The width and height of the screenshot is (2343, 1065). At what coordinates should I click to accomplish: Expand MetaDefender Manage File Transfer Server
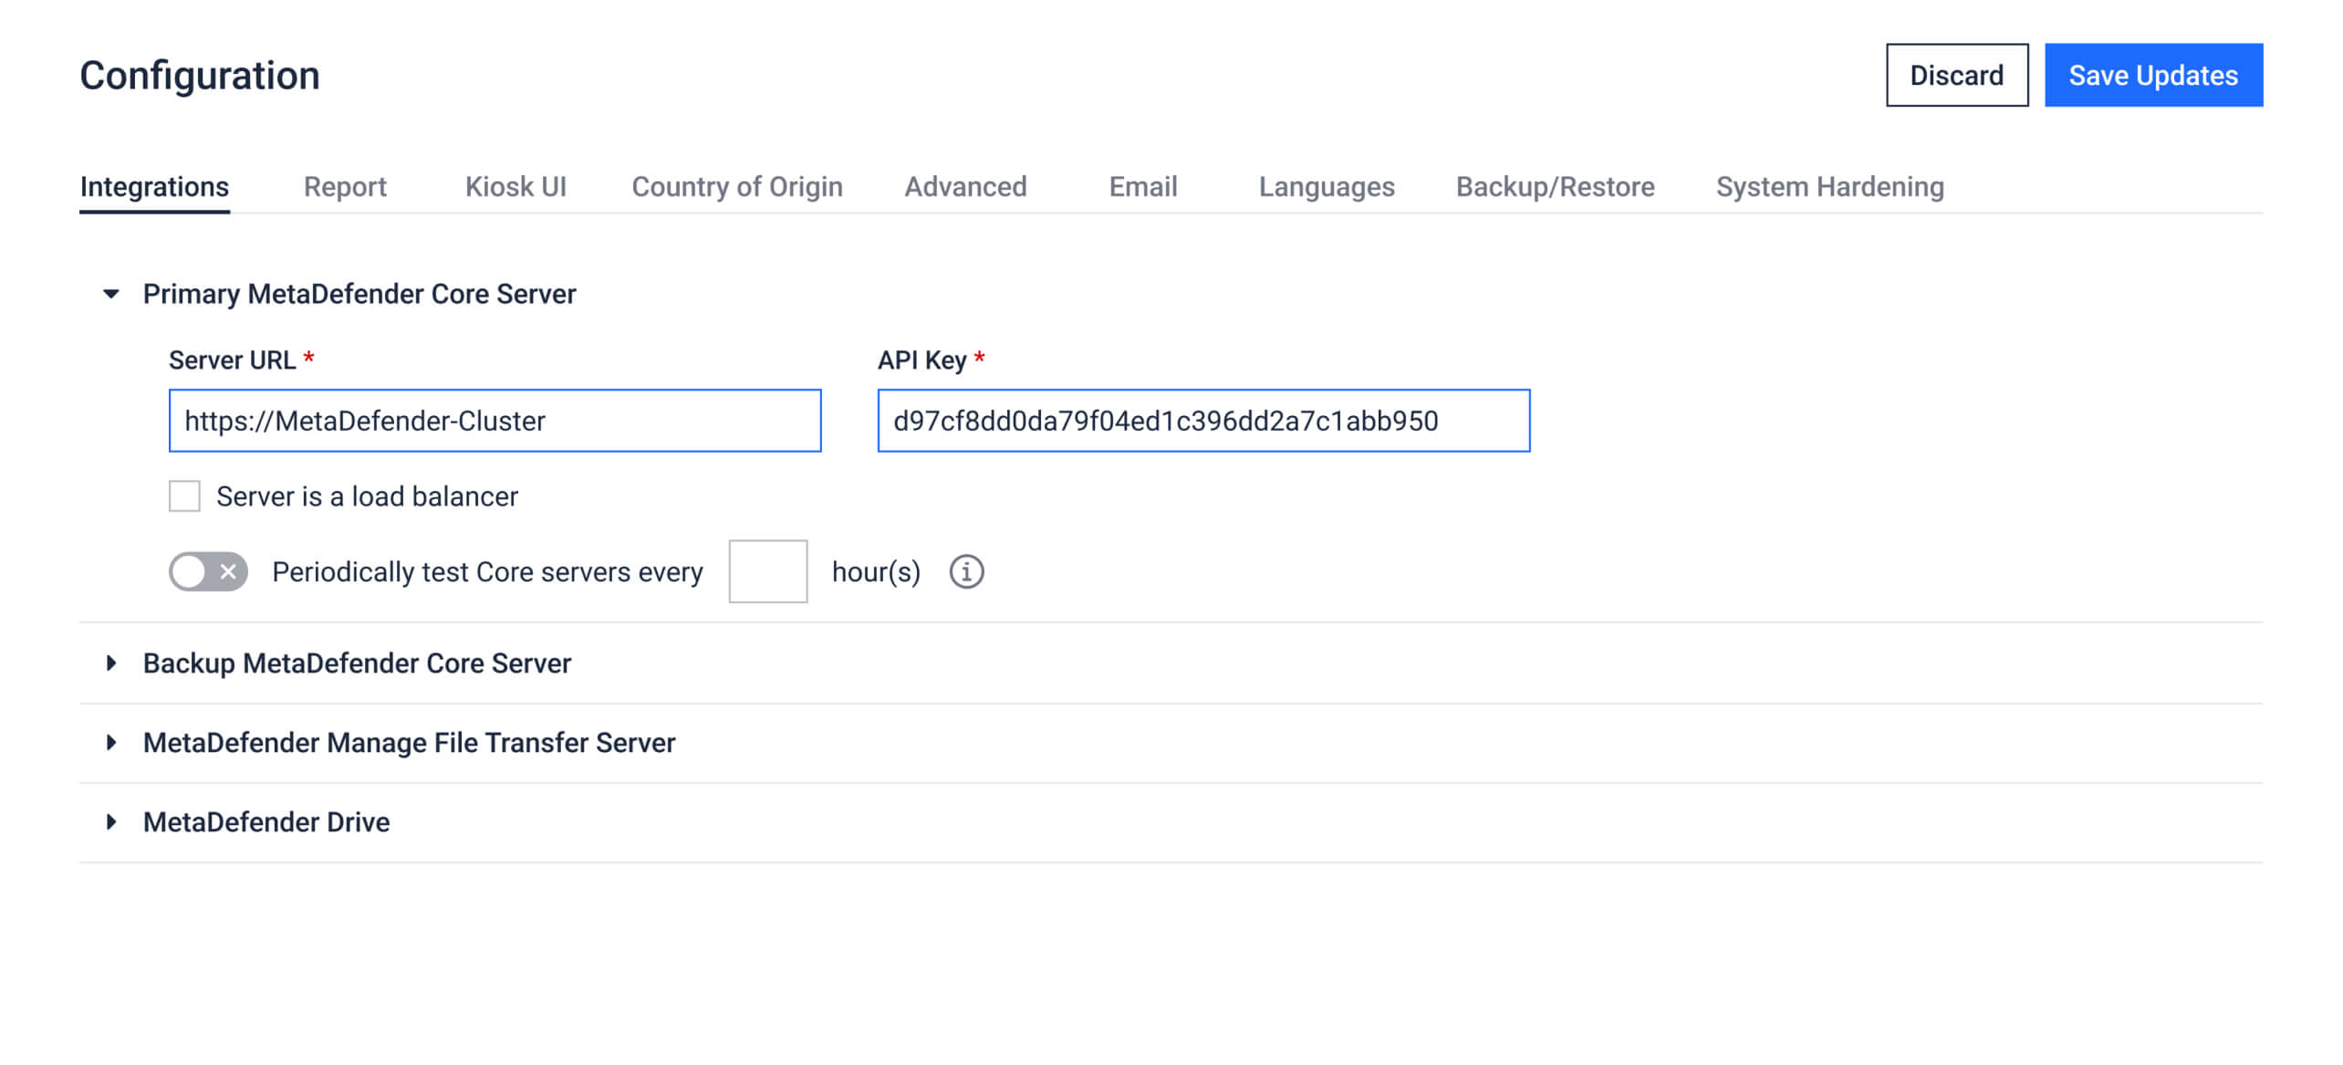point(111,743)
